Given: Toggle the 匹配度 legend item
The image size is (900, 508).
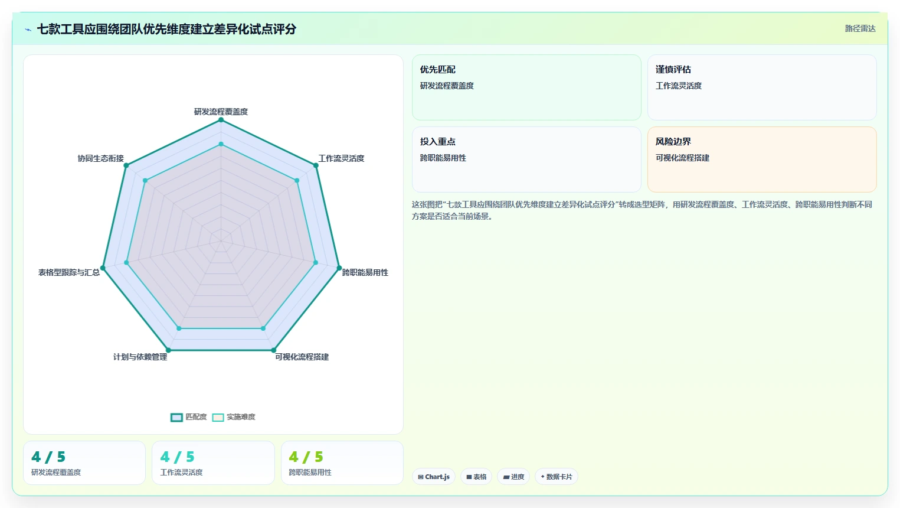Looking at the screenshot, I should 189,417.
